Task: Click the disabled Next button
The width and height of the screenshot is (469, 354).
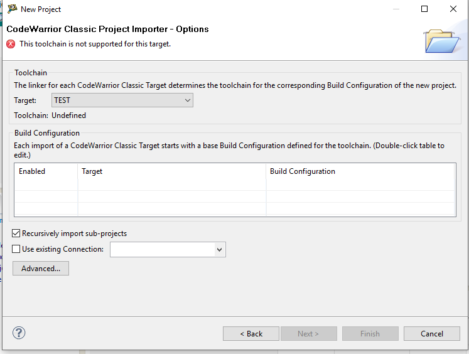Action: (308, 333)
